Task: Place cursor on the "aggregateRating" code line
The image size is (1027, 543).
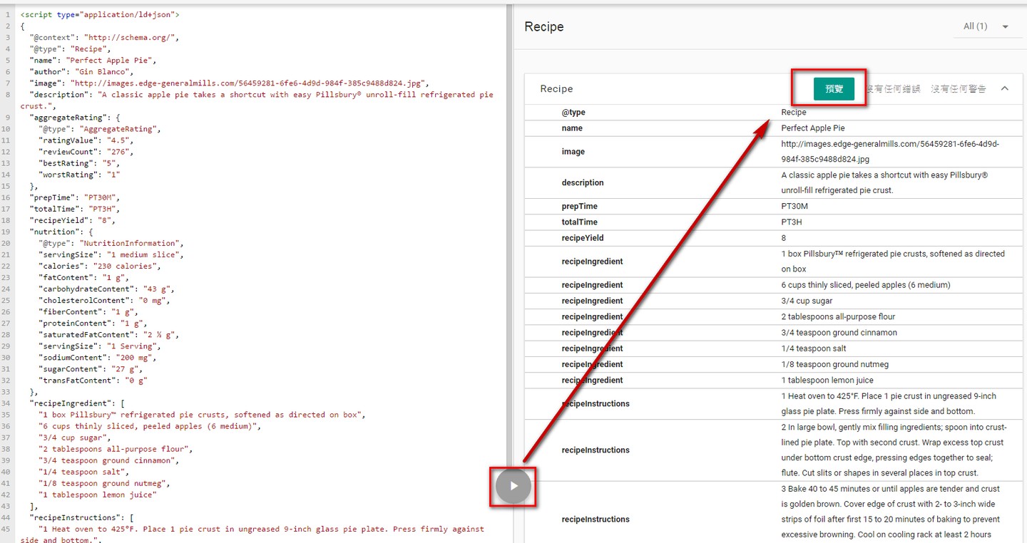Action: (76, 118)
